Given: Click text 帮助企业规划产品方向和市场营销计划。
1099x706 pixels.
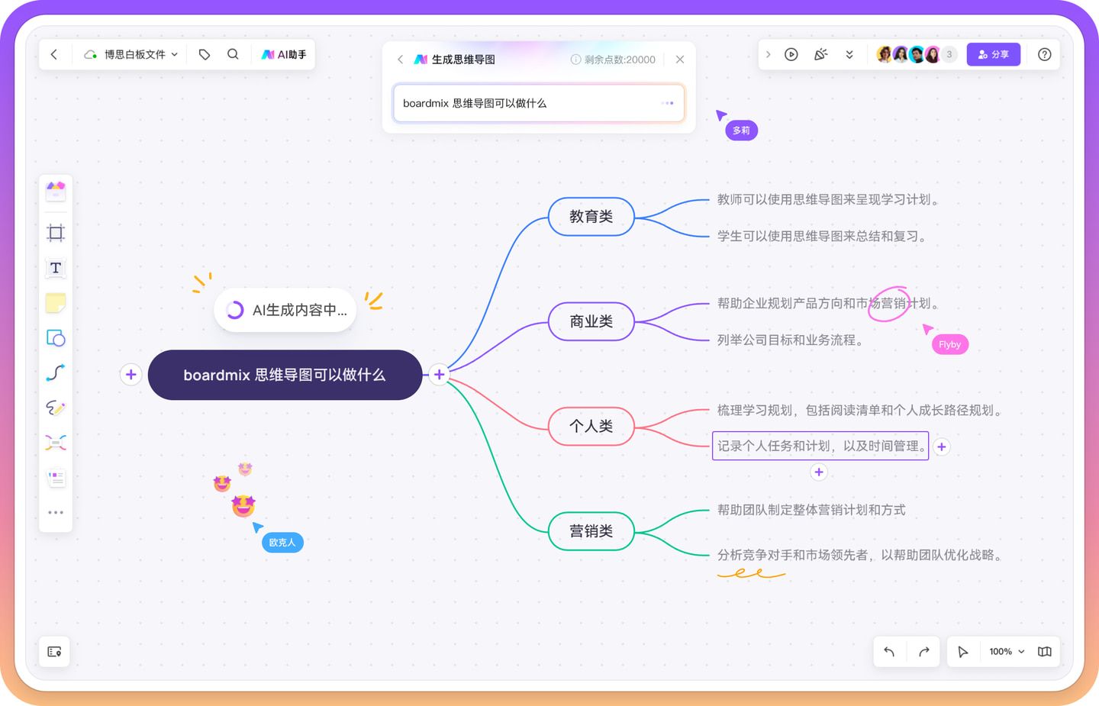Looking at the screenshot, I should [x=830, y=304].
